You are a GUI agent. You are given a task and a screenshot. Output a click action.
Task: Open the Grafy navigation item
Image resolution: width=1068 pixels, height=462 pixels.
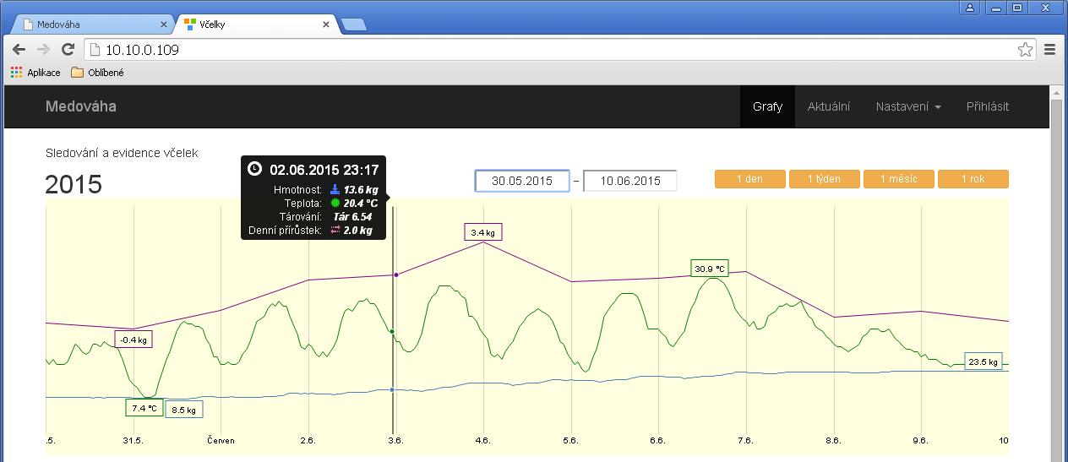tap(767, 106)
